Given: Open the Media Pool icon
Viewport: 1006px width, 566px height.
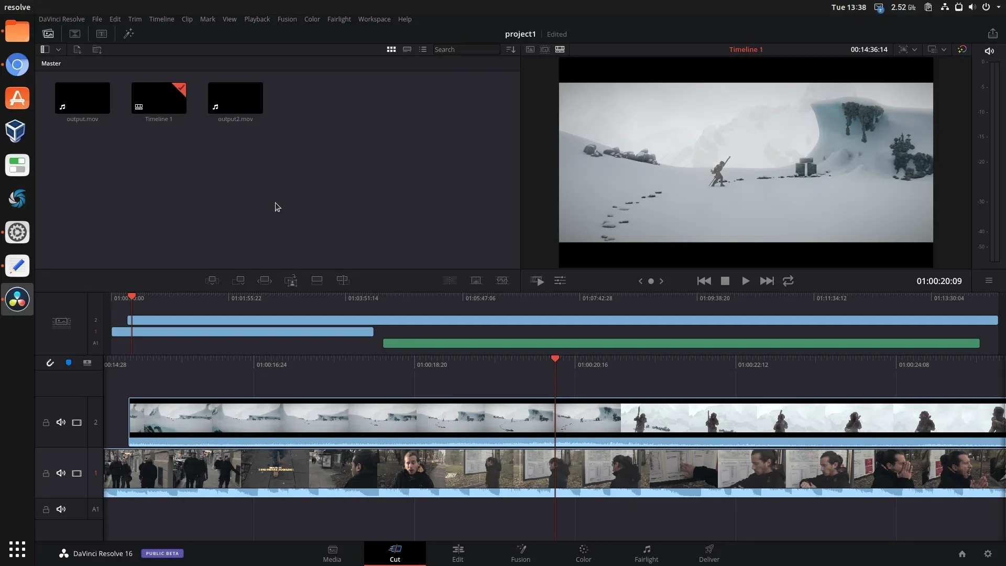Looking at the screenshot, I should pos(48,34).
